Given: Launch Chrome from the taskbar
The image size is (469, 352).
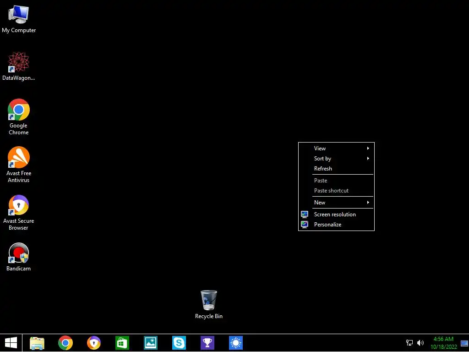Looking at the screenshot, I should (65, 343).
